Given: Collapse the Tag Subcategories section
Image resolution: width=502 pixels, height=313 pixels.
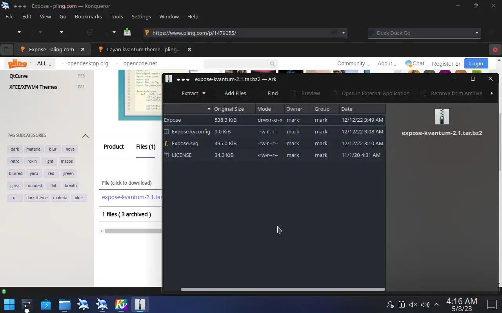Looking at the screenshot, I should coord(85,135).
